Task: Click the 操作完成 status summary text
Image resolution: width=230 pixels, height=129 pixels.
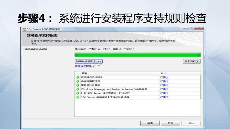Action: (x=105, y=49)
